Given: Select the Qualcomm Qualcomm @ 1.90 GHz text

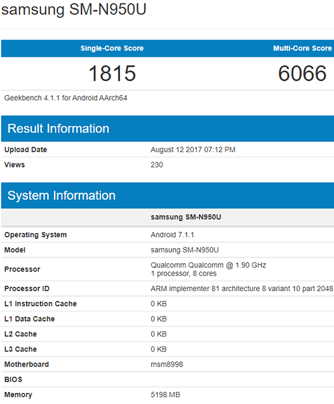Looking at the screenshot, I should pyautogui.click(x=208, y=265).
